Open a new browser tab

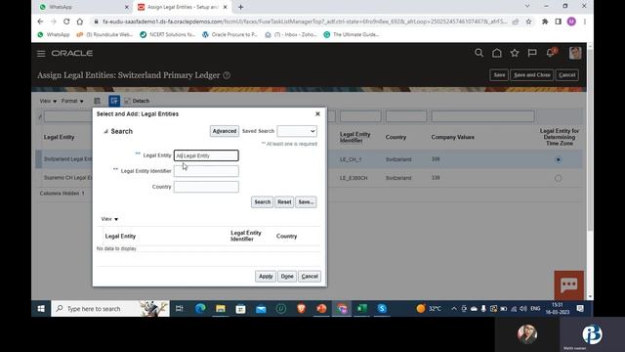(241, 7)
